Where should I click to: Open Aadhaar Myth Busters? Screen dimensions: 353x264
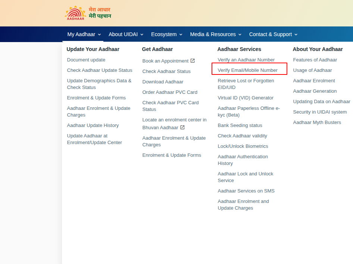point(317,123)
